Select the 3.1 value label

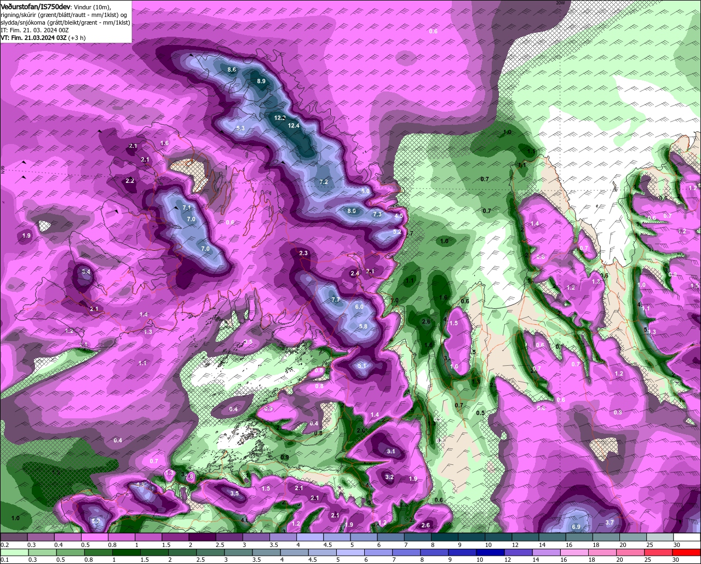point(391,451)
